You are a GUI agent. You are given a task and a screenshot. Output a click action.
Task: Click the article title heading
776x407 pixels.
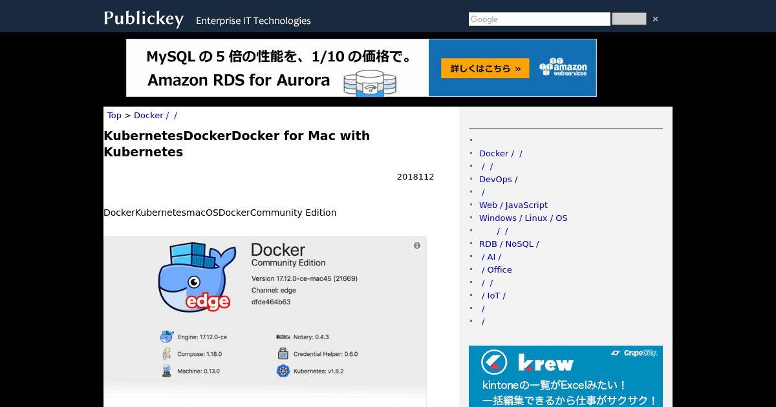[x=237, y=144]
